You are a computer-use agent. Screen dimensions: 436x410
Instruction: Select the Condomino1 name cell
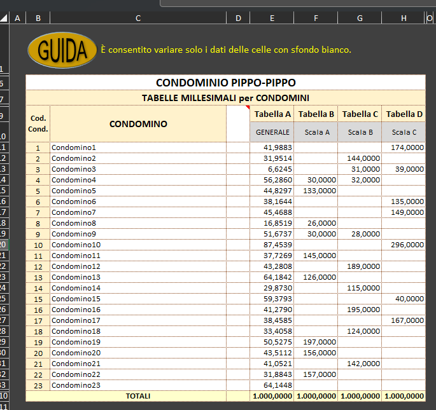click(138, 147)
